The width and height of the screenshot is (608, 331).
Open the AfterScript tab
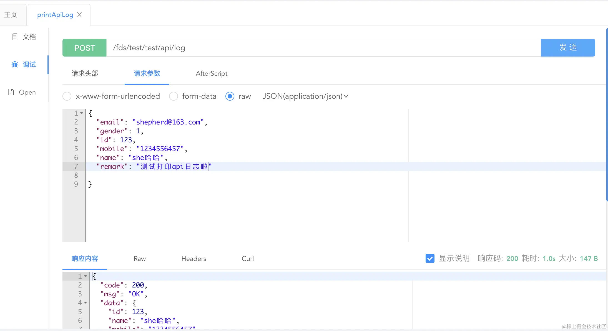(x=211, y=73)
